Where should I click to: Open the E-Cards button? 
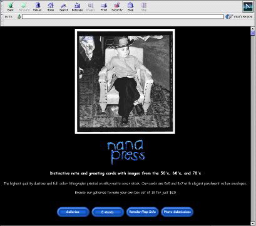(108, 212)
